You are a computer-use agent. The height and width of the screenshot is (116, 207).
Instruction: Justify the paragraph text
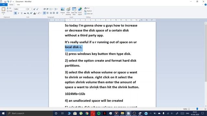click(x=54, y=13)
